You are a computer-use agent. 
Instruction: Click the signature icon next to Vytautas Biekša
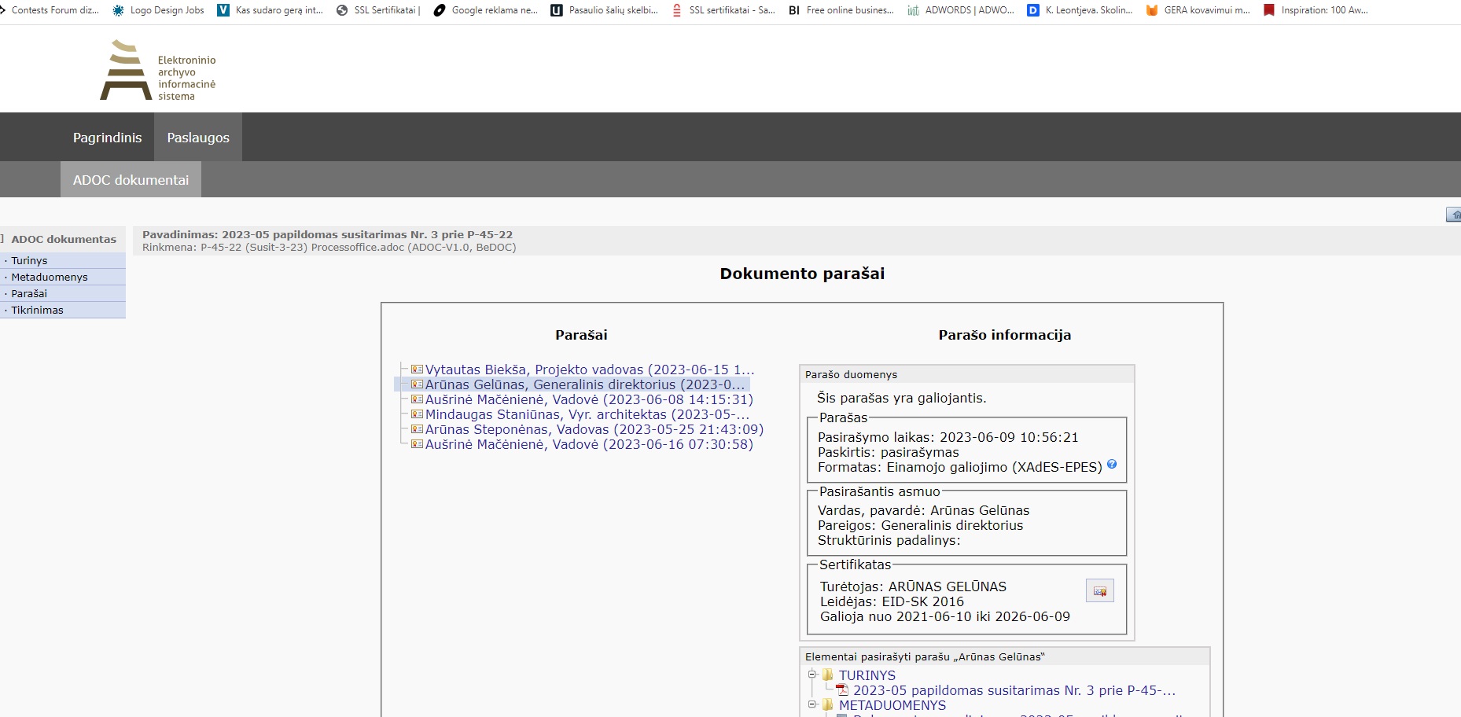click(x=417, y=370)
